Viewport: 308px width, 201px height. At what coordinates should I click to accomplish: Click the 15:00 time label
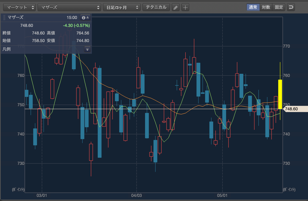point(72,17)
